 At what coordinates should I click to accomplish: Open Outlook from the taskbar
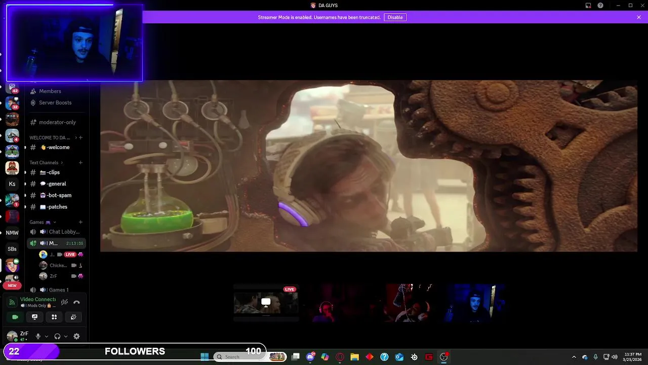tap(399, 357)
